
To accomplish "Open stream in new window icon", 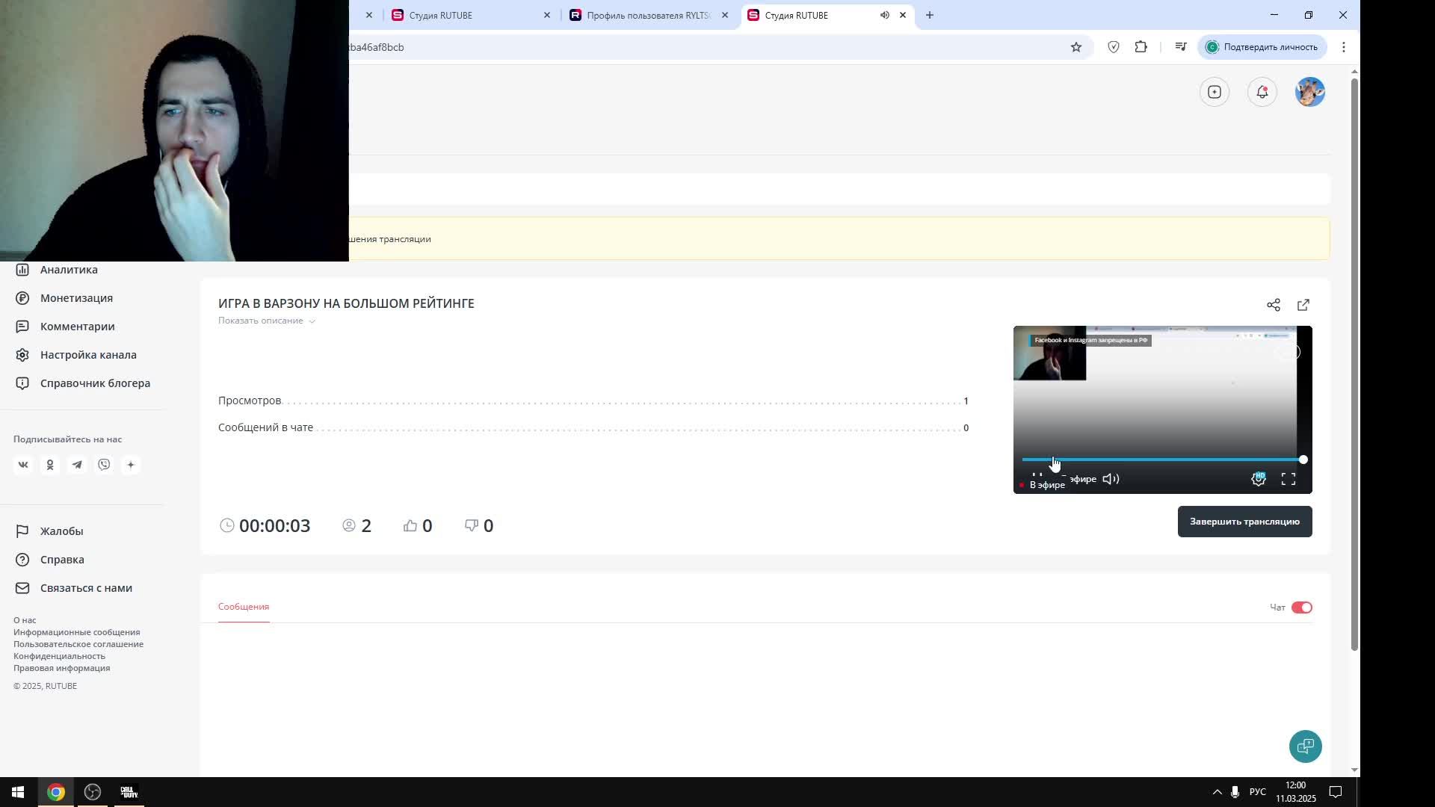I will [x=1303, y=305].
